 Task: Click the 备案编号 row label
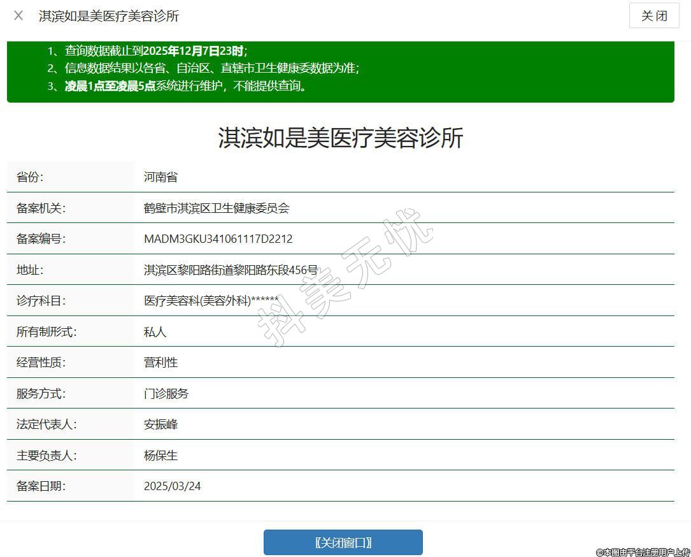(x=41, y=239)
